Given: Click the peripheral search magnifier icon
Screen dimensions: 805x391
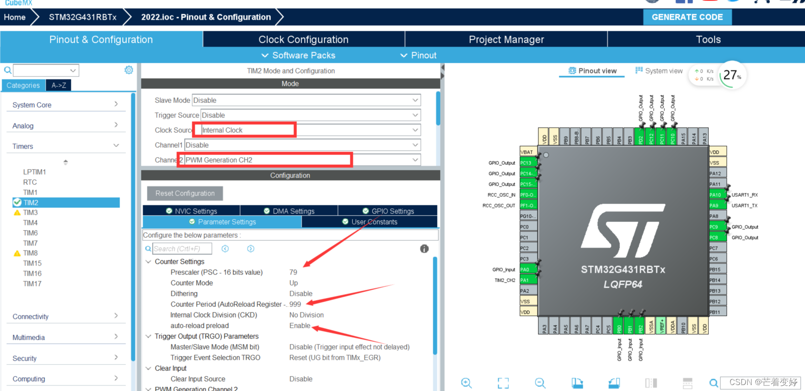Looking at the screenshot, I should pyautogui.click(x=7, y=70).
